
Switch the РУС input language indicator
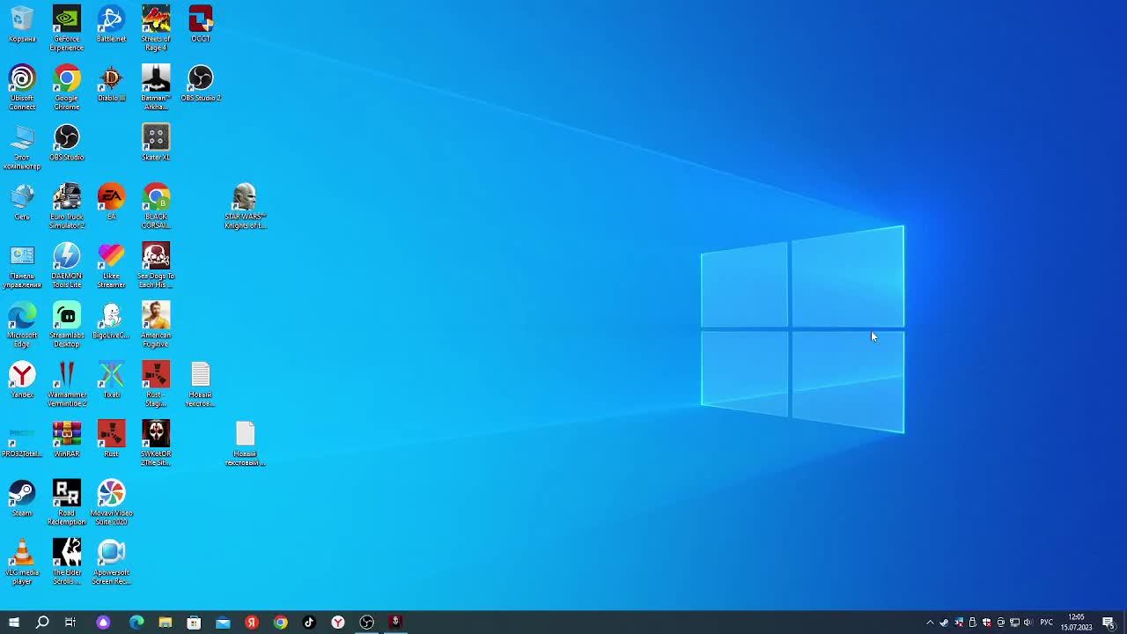tap(1047, 623)
